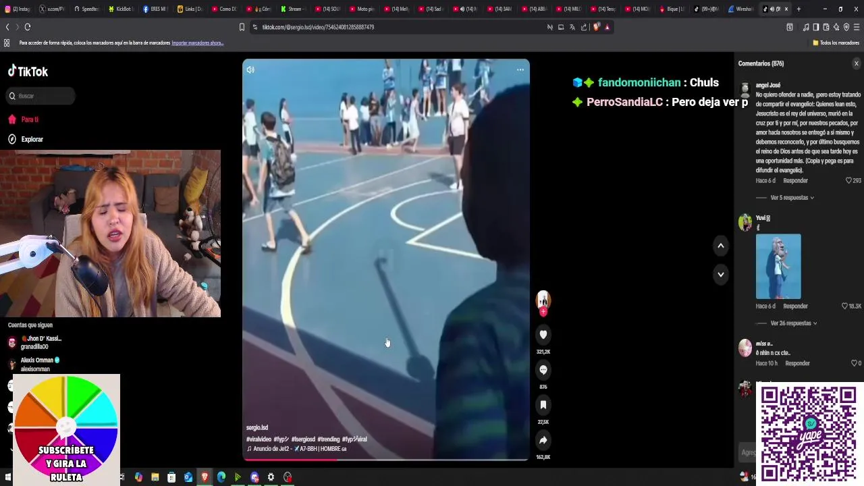Screen dimensions: 864x486
Task: Open Brave browser from the taskbar
Action: tap(205, 477)
